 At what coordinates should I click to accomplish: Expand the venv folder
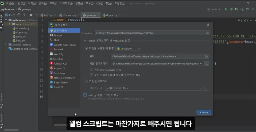tap(9, 24)
